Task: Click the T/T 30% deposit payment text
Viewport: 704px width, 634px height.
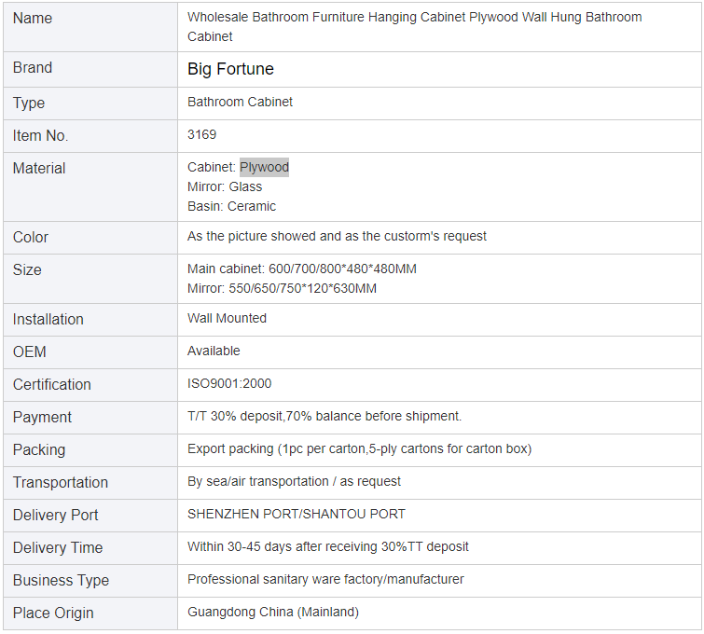Action: pos(324,416)
